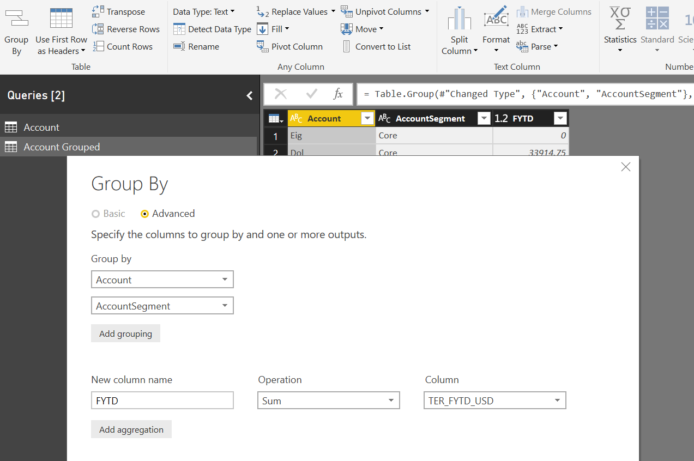
Task: Open Unpivot Columns command
Action: pyautogui.click(x=385, y=11)
